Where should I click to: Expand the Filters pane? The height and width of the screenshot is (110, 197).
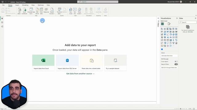coord(158,18)
